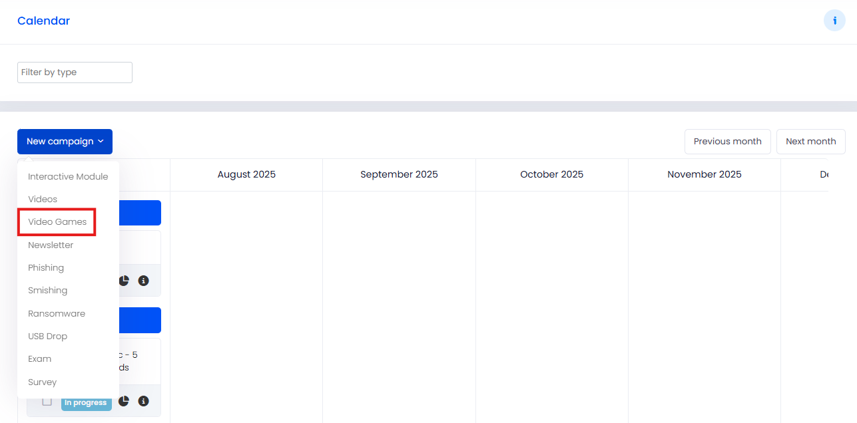Select Video Games from campaign menu
The height and width of the screenshot is (423, 857).
pos(57,222)
